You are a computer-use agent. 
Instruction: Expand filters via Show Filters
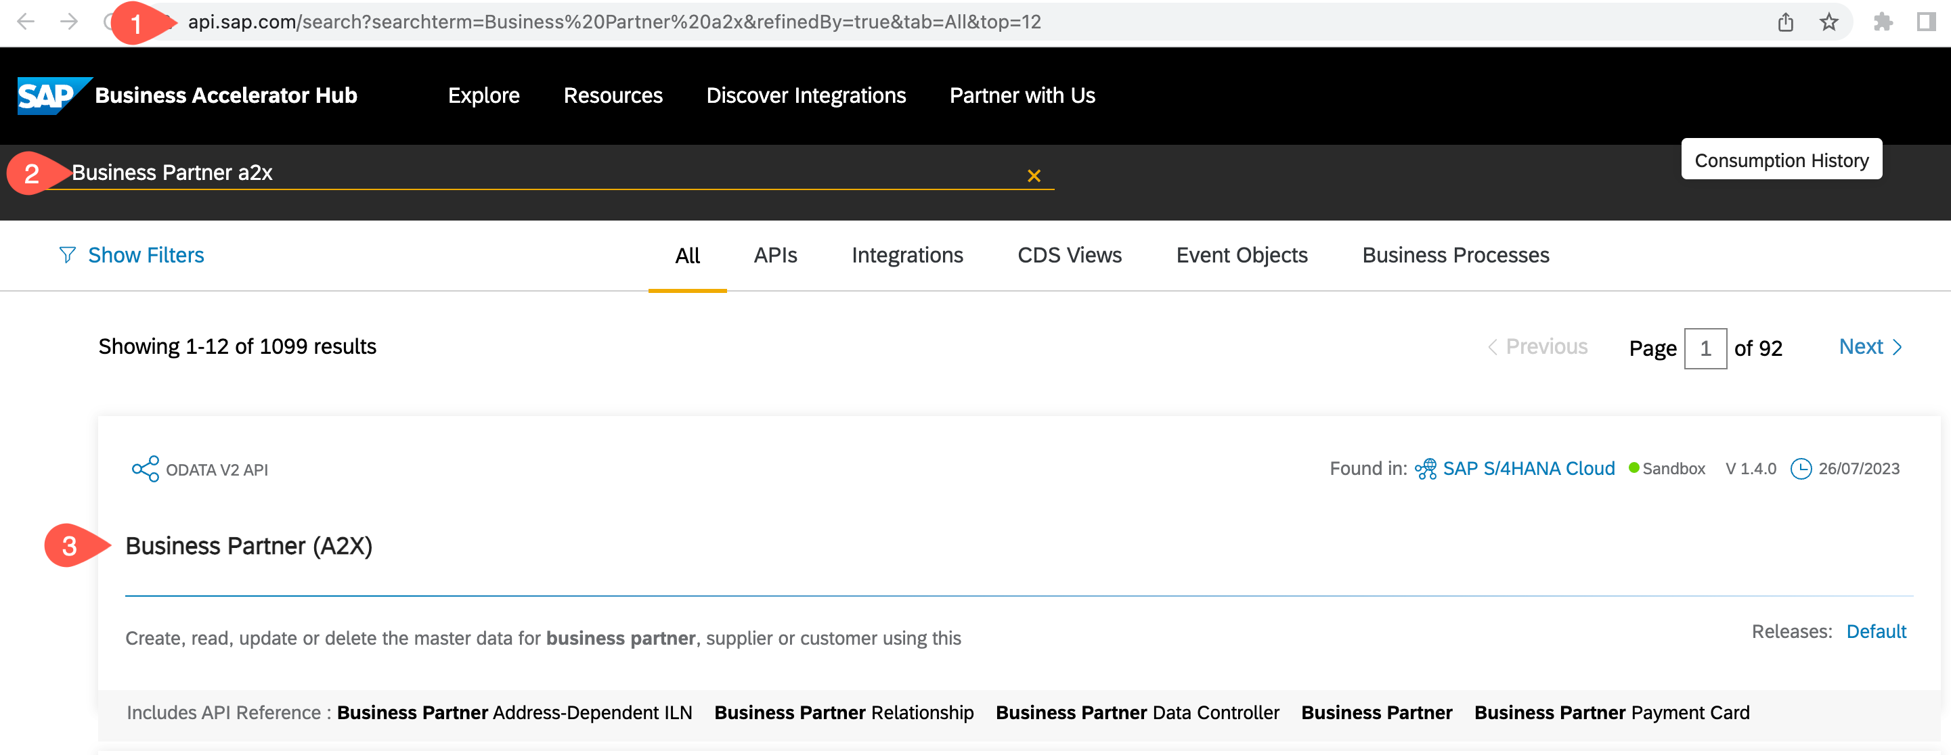pyautogui.click(x=146, y=256)
